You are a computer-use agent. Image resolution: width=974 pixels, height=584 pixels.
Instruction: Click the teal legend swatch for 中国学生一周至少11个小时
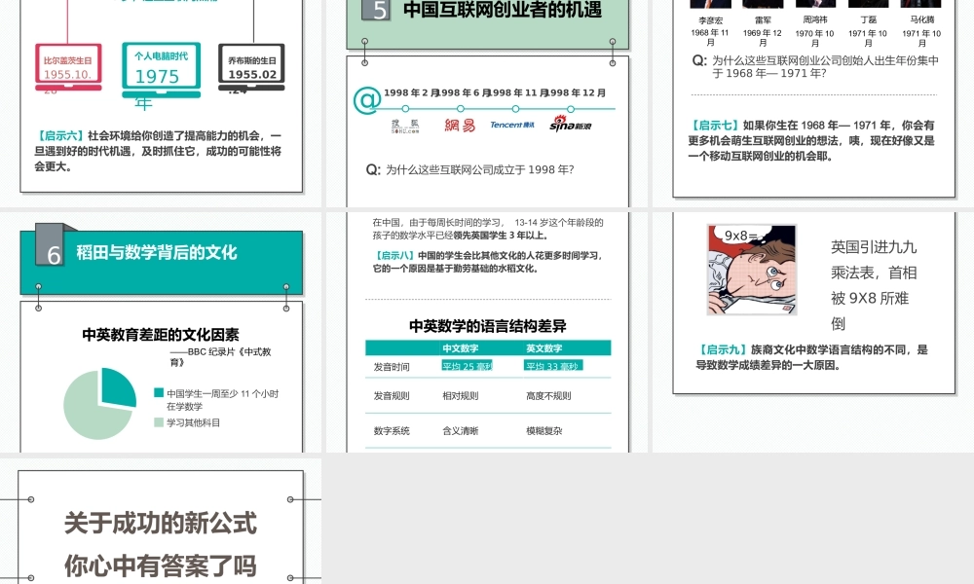(x=159, y=393)
